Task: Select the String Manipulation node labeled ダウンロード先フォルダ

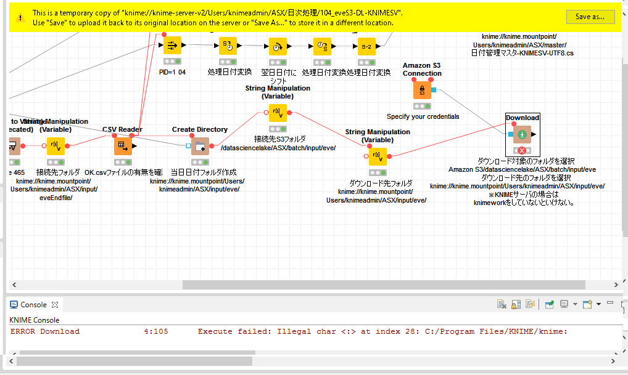Action: (378, 156)
